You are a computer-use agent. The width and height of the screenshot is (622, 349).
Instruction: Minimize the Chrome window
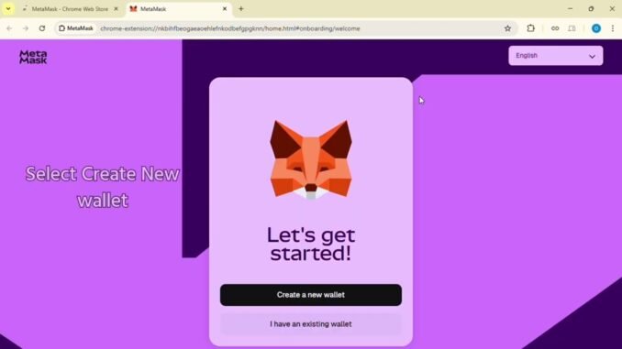(x=570, y=9)
